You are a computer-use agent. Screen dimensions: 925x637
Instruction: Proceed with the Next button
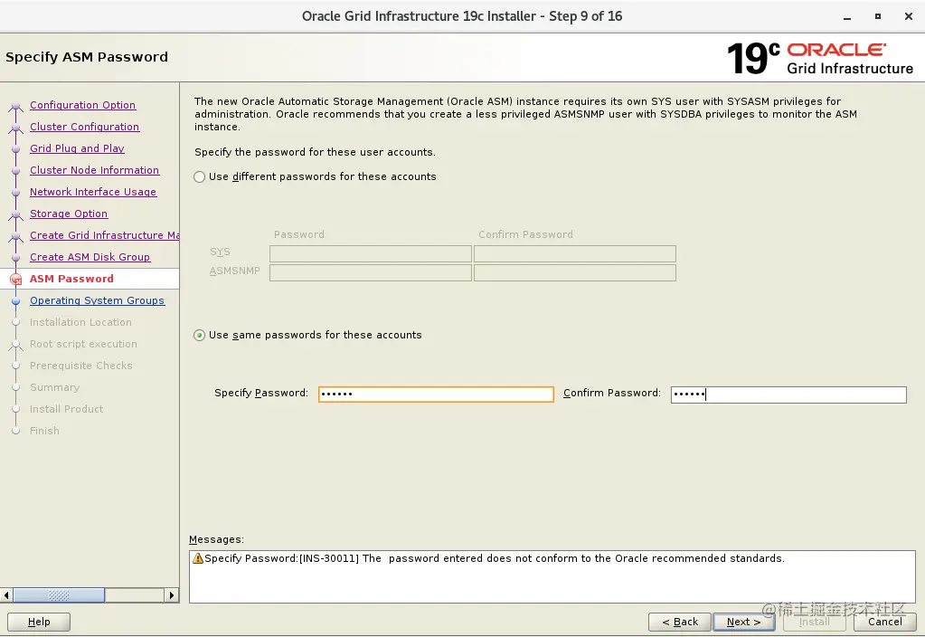coord(743,622)
